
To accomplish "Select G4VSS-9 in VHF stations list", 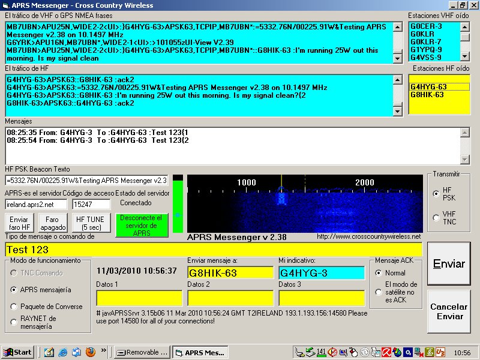I will tap(425, 57).
